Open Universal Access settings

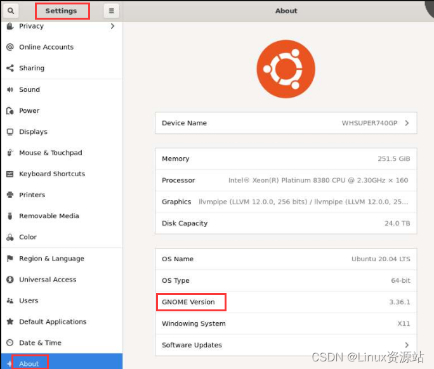pyautogui.click(x=62, y=280)
